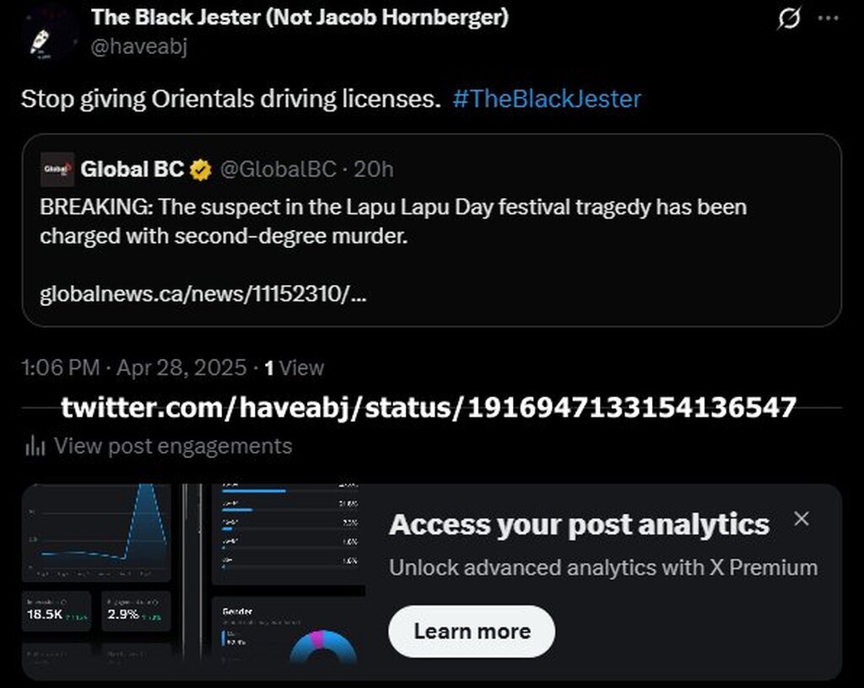Click the Grok slashed-circle icon

pyautogui.click(x=789, y=19)
